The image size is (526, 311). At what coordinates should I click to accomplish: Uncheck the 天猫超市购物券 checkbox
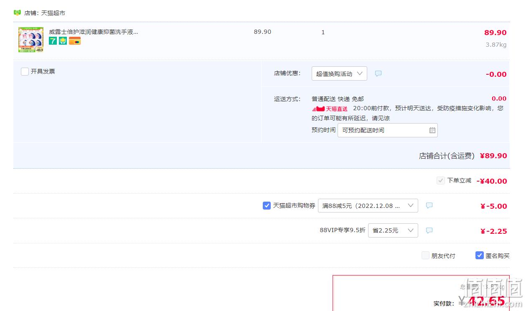[x=267, y=205]
